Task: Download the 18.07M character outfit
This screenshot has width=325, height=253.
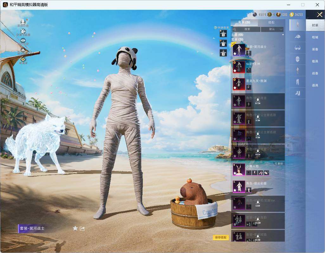Action: [258, 153]
